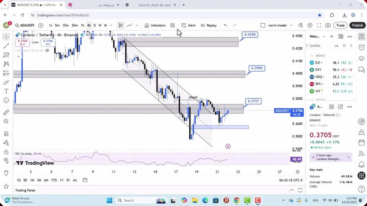The image size is (367, 206).
Task: Select the text annotation tool
Action: [6, 91]
